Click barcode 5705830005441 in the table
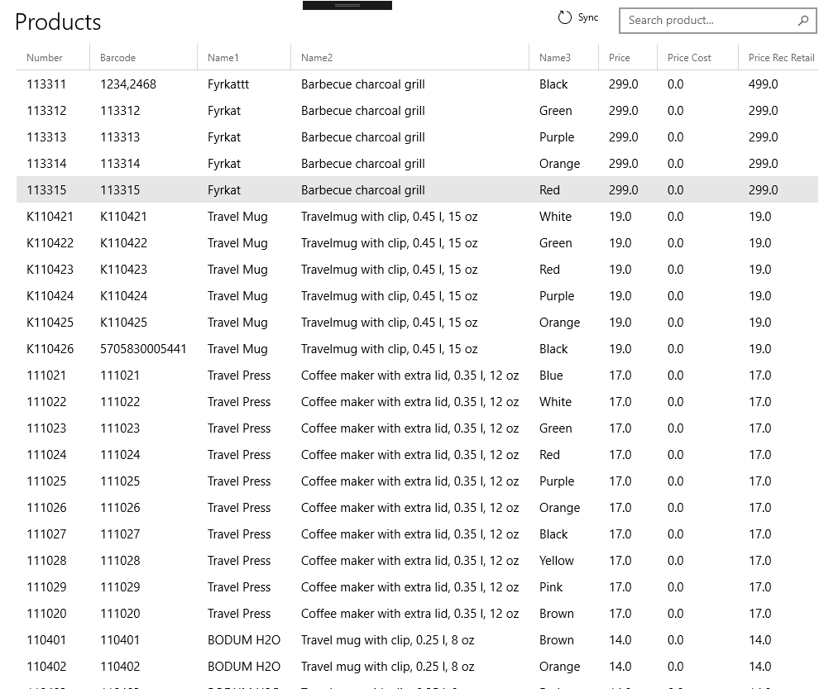The image size is (819, 689). [143, 349]
